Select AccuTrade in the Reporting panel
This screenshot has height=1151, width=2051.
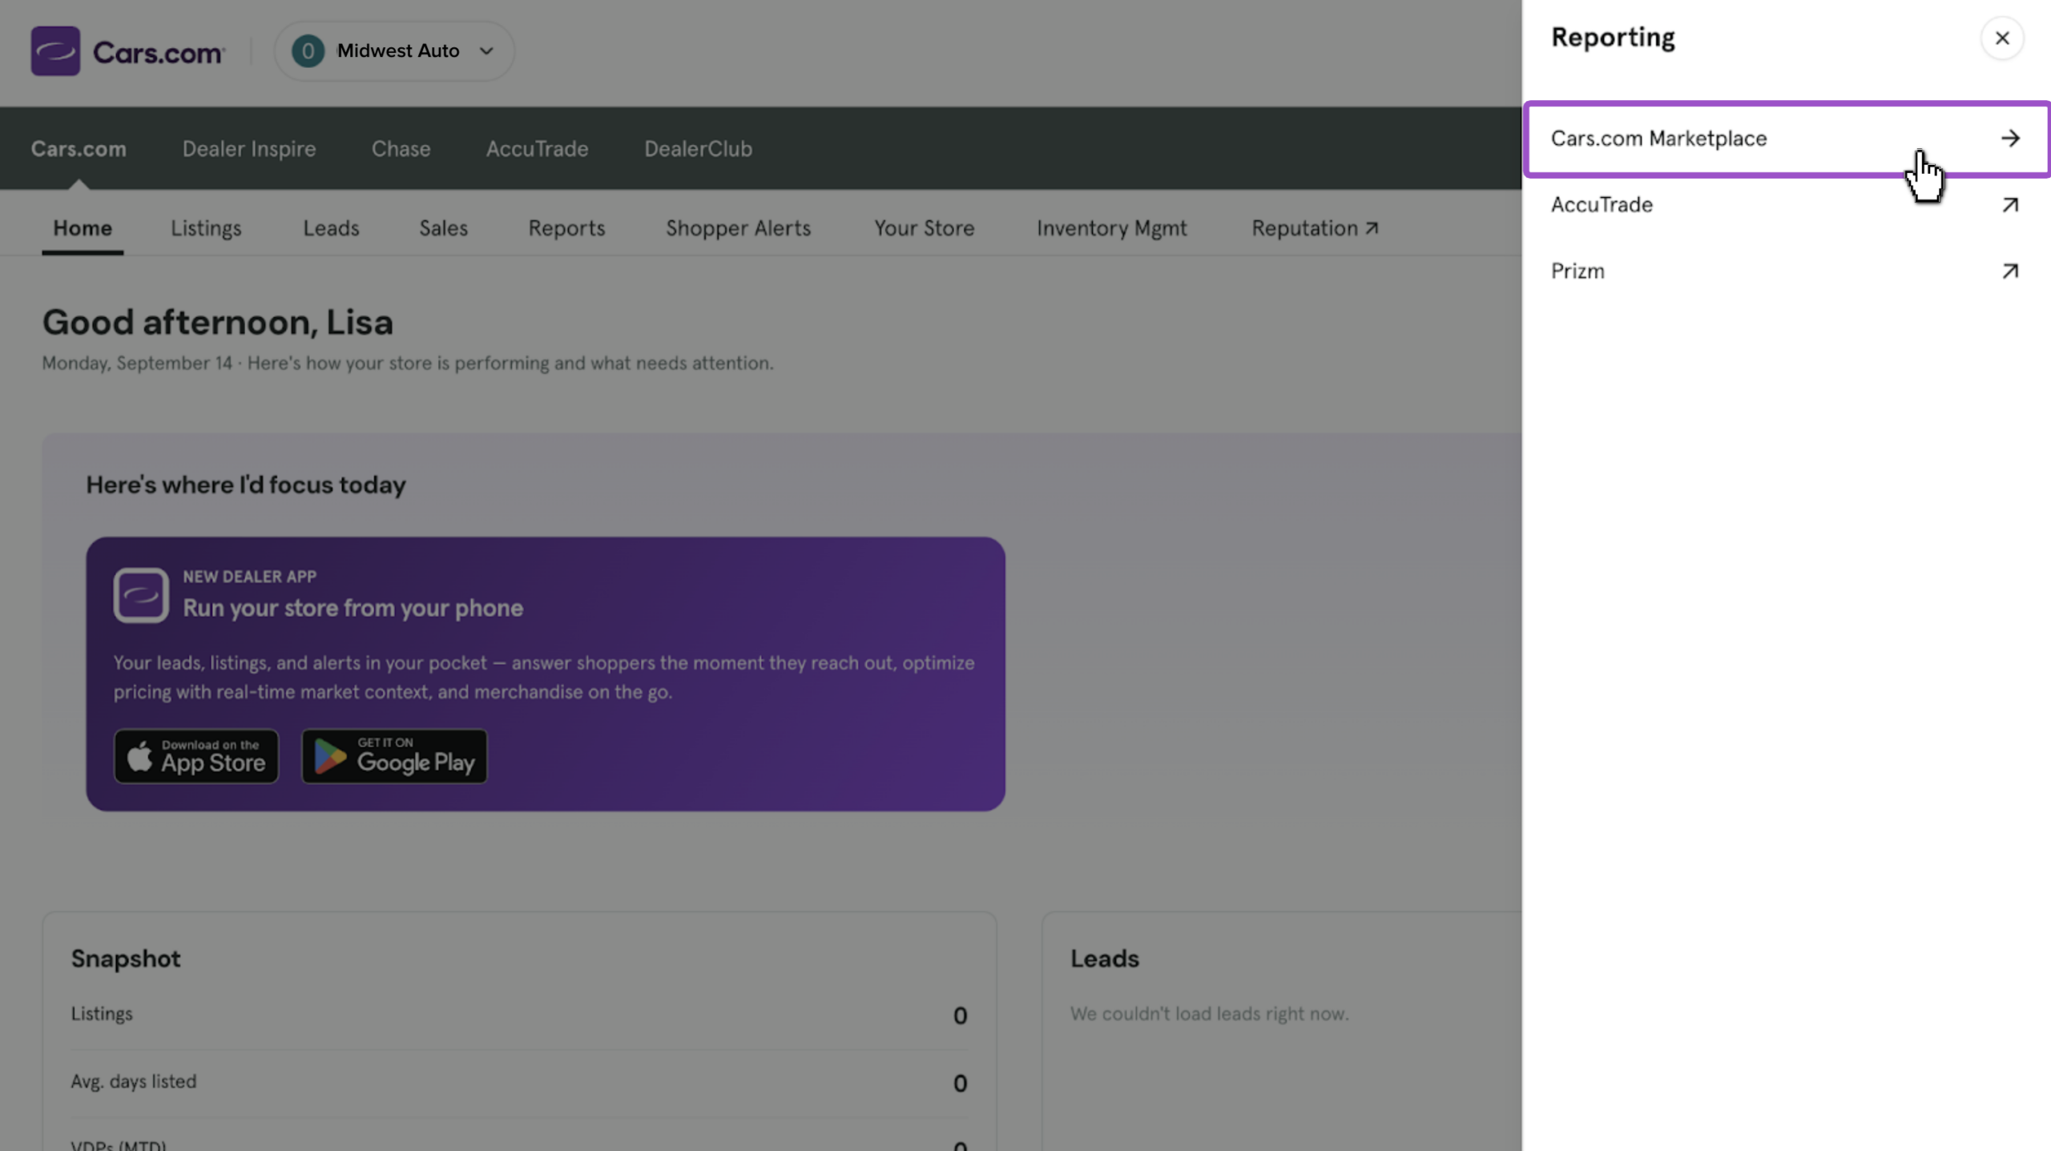tap(1787, 205)
